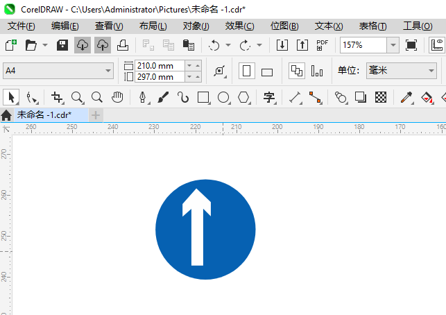The height and width of the screenshot is (315, 446).
Task: Select the Rectangle tool
Action: (203, 98)
